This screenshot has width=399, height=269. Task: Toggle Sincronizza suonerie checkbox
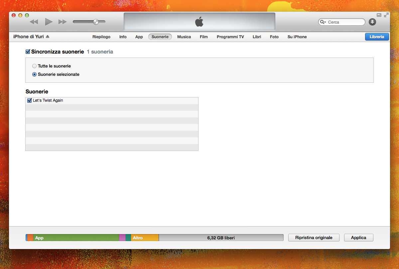pos(28,52)
